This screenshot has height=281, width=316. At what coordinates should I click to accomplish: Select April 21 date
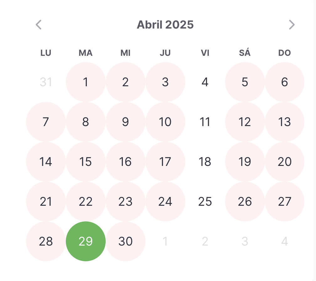46,201
